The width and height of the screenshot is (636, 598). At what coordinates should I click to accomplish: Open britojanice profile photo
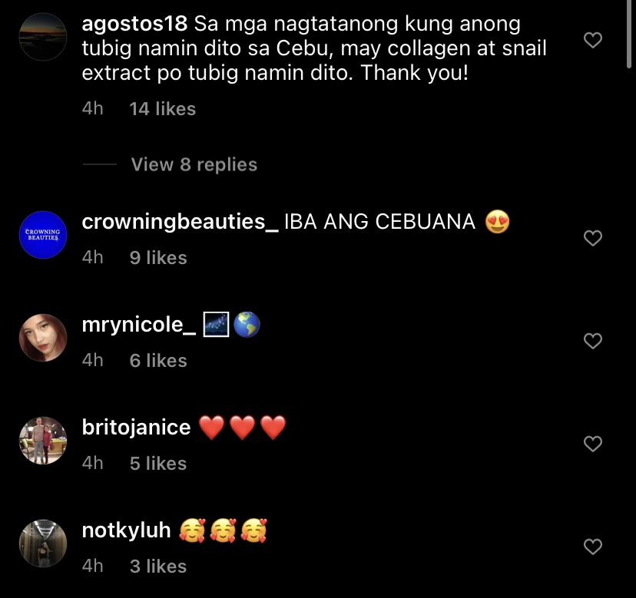43,441
